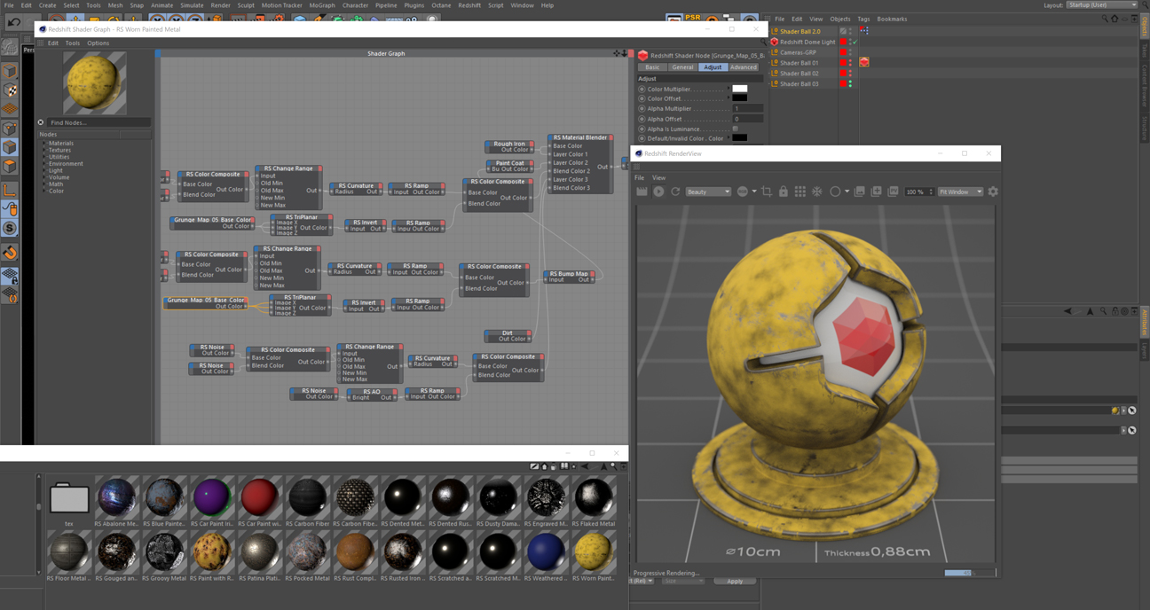
Task: Open the Startup (User) layout dropdown
Action: (x=1103, y=5)
